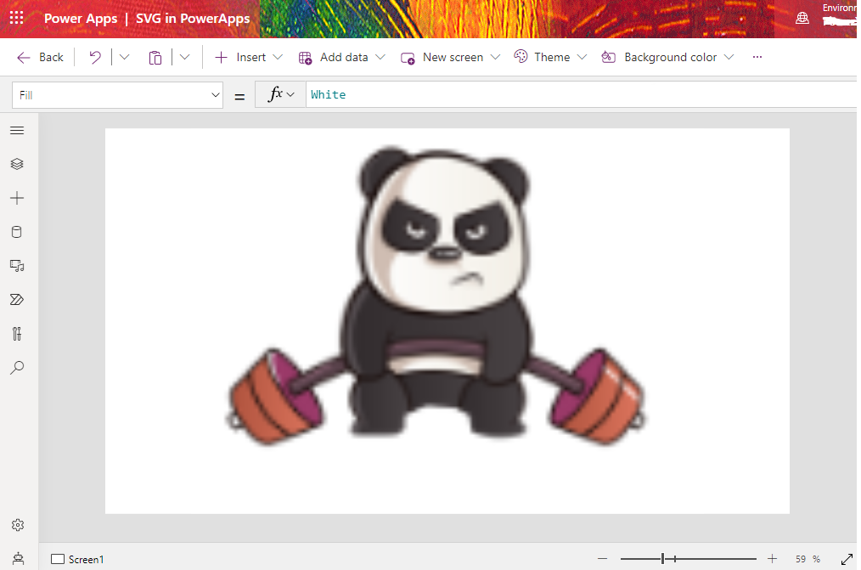Expand the Background color chevron
The height and width of the screenshot is (570, 861).
click(x=729, y=57)
